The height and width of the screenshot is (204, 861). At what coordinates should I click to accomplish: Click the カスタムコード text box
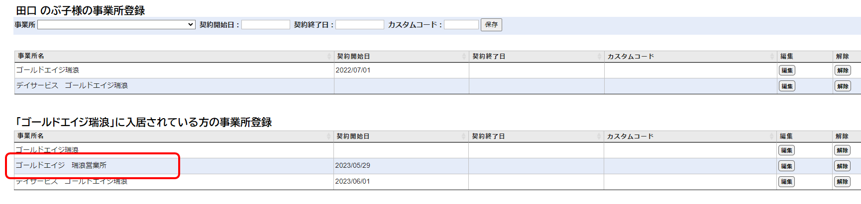click(x=461, y=25)
